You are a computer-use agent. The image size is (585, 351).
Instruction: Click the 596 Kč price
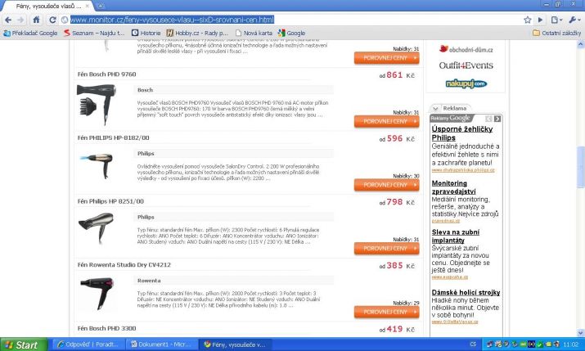397,138
